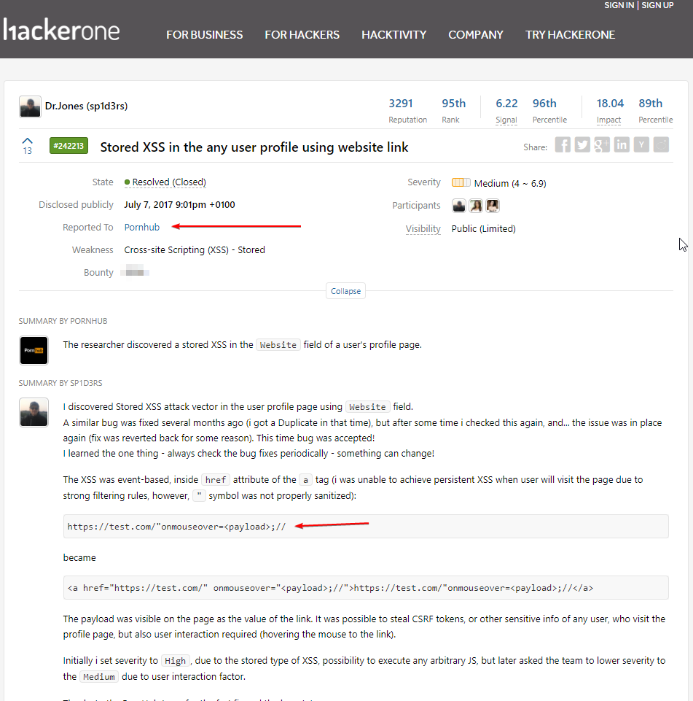This screenshot has height=701, width=693.
Task: Click the Pornhub team logo in summary
Action: point(34,350)
